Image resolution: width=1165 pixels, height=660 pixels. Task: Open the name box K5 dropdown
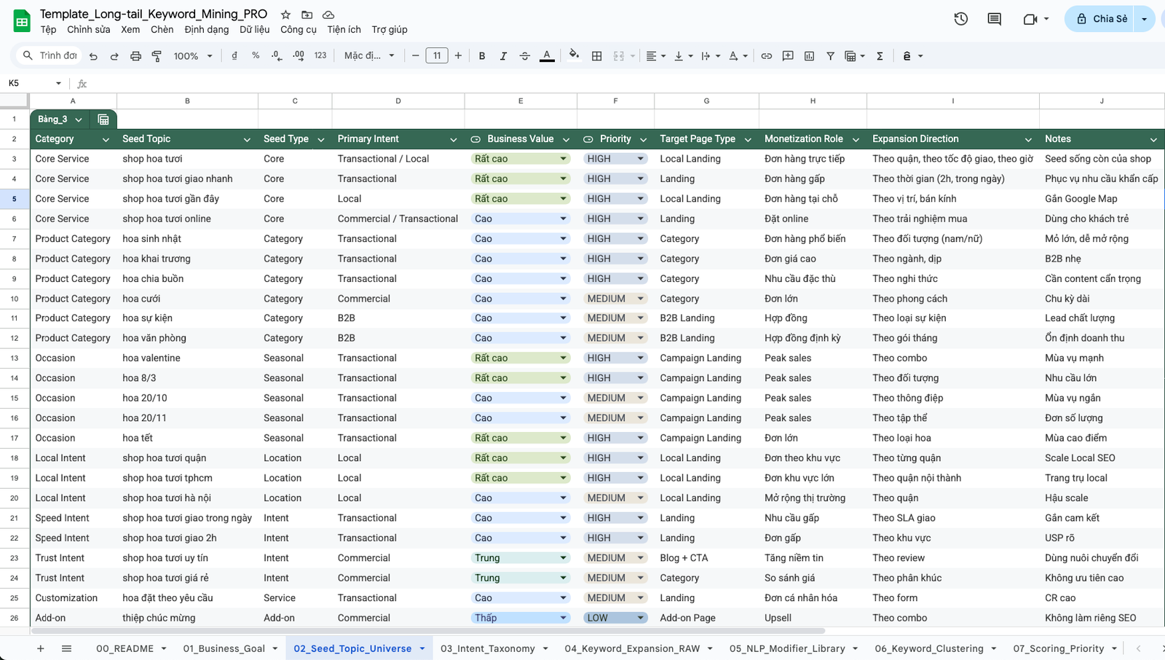pos(58,84)
